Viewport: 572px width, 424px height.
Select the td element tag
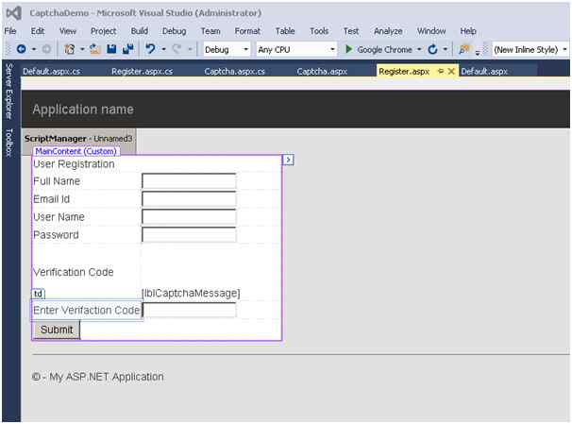click(39, 294)
